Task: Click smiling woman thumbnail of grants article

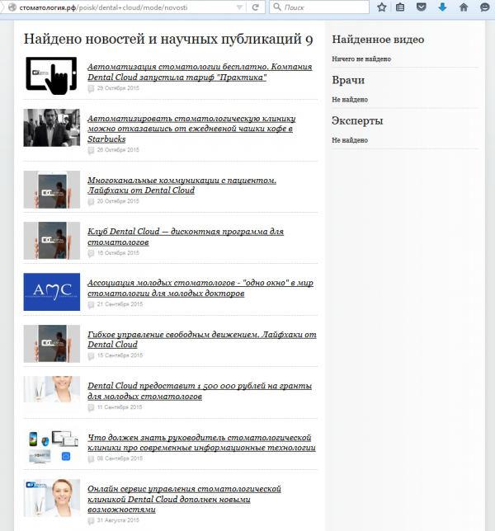Action: 51,389
